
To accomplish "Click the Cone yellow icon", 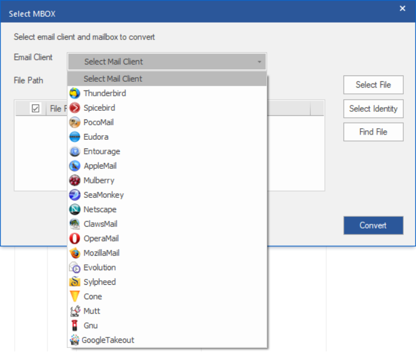I will pyautogui.click(x=74, y=296).
